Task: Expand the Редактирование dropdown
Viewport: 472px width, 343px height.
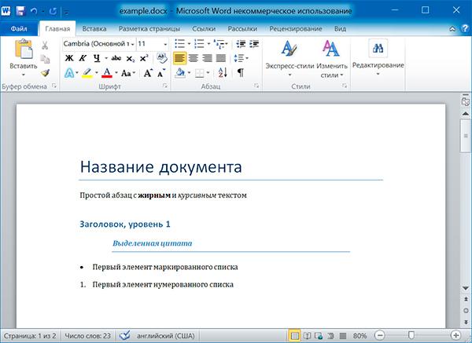Action: (378, 64)
